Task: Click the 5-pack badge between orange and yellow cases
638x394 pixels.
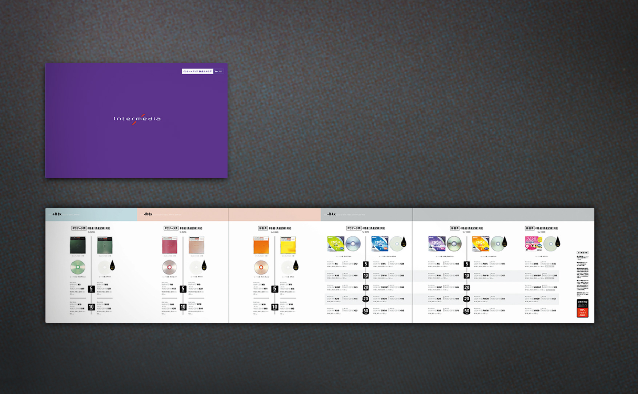Action: click(x=274, y=289)
